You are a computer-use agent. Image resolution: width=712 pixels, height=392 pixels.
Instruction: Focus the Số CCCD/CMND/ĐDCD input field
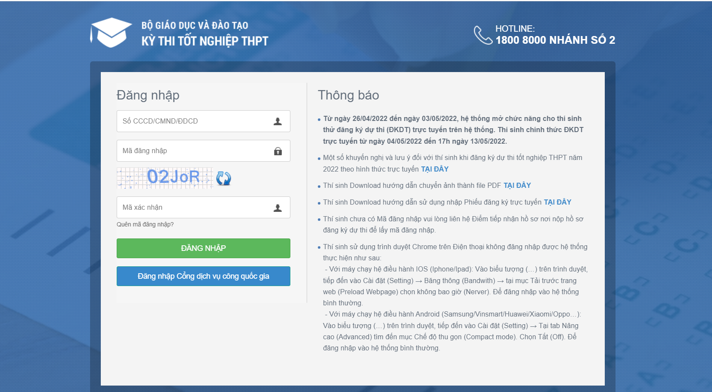point(193,121)
